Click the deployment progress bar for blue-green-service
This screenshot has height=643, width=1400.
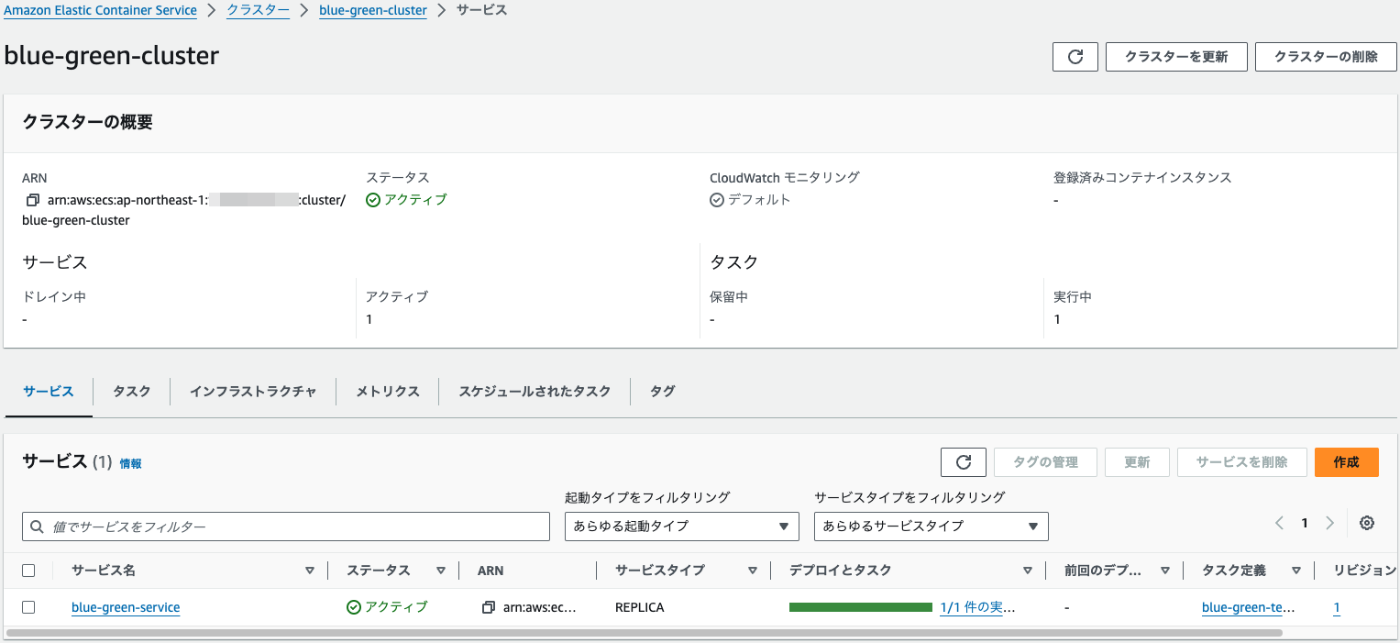coord(860,606)
